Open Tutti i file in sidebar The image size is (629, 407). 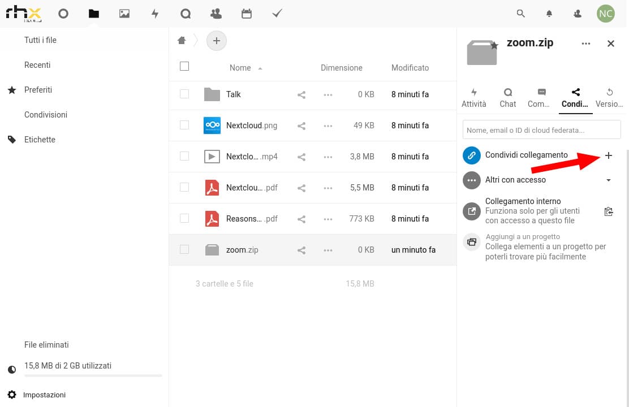coord(40,40)
